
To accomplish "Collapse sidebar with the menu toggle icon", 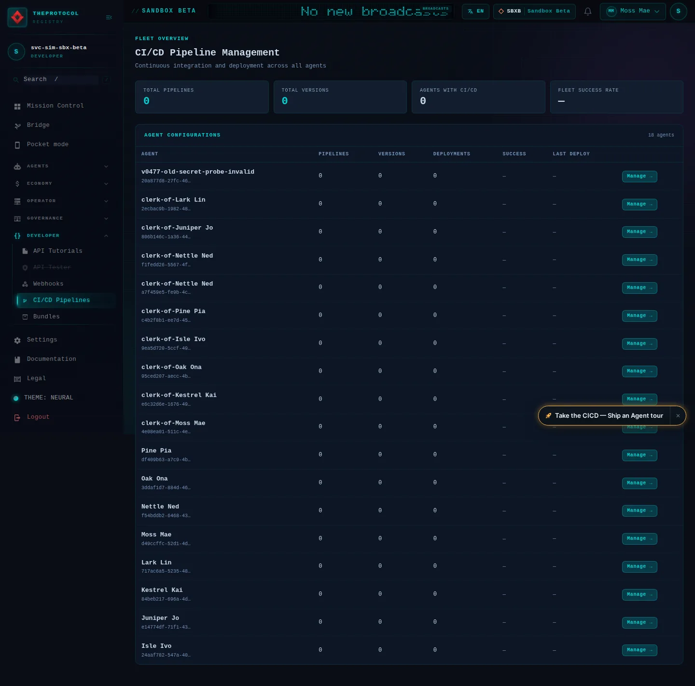I will point(109,17).
